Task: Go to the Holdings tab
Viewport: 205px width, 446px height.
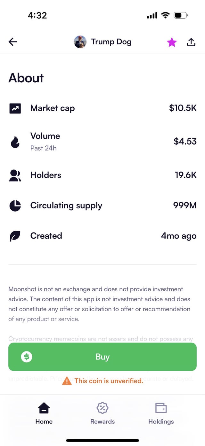Action: click(161, 414)
